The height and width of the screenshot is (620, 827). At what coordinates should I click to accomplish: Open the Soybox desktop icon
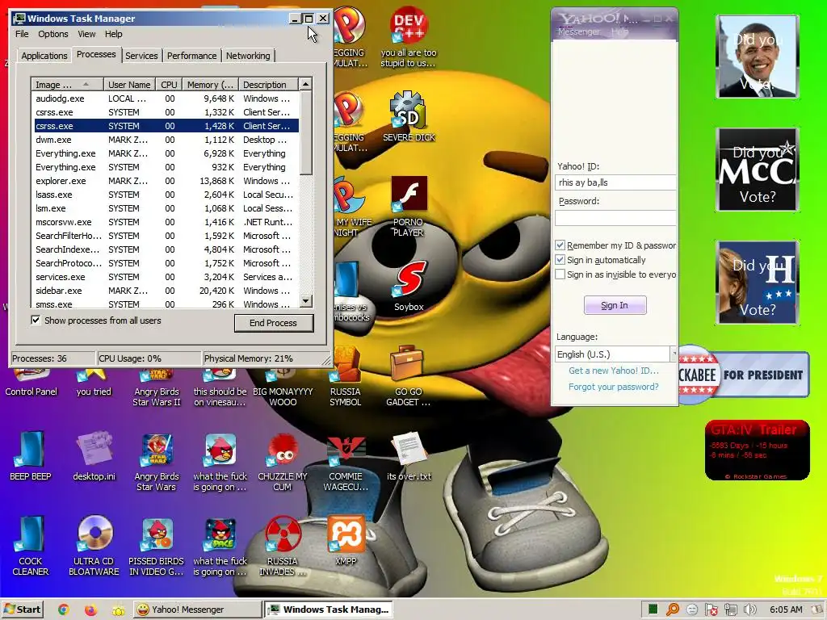pos(409,285)
